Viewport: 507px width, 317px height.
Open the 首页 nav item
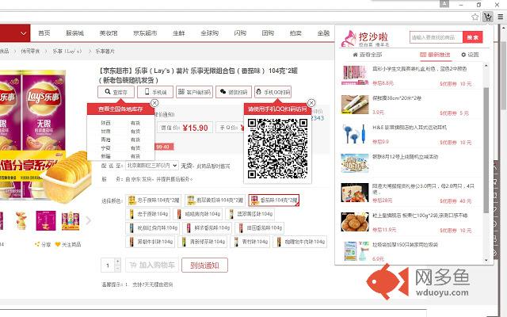(44, 33)
